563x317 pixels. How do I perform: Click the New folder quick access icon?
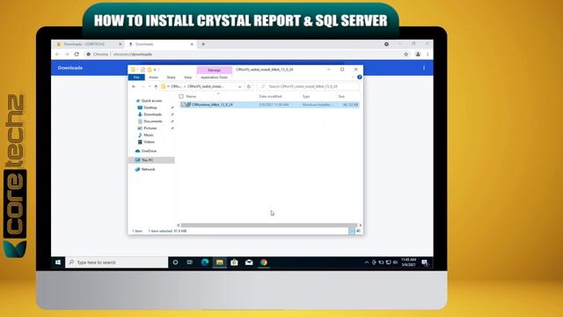pyautogui.click(x=150, y=70)
